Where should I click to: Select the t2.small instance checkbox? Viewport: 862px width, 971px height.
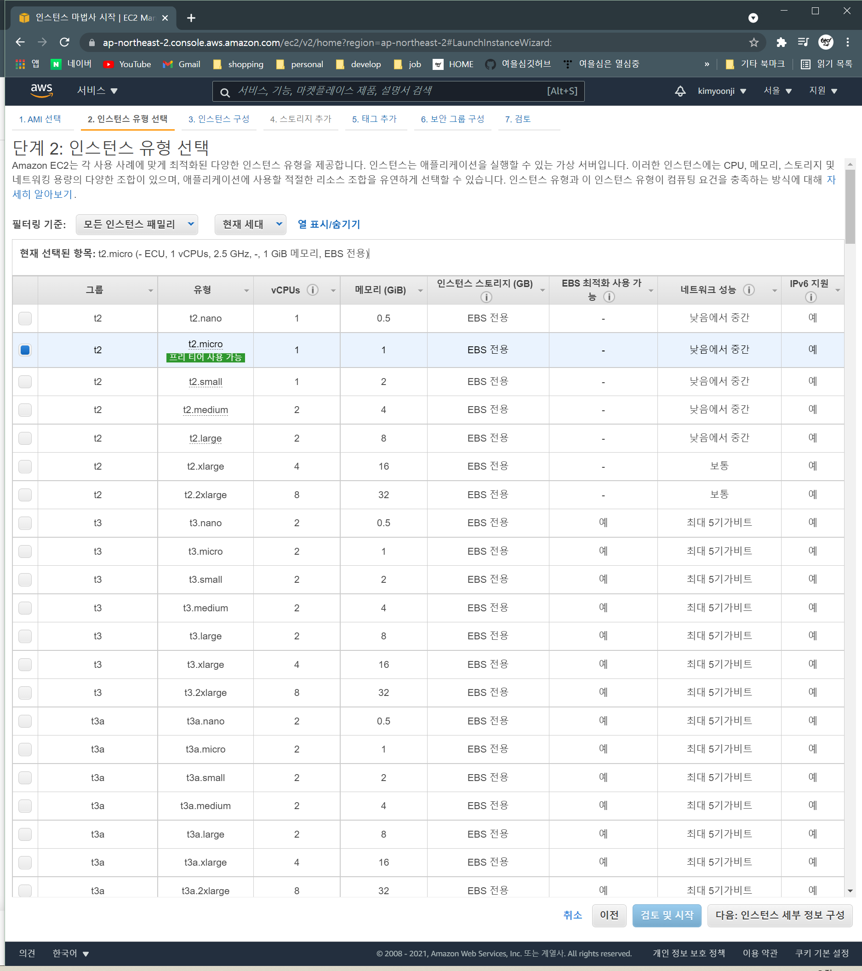[25, 382]
